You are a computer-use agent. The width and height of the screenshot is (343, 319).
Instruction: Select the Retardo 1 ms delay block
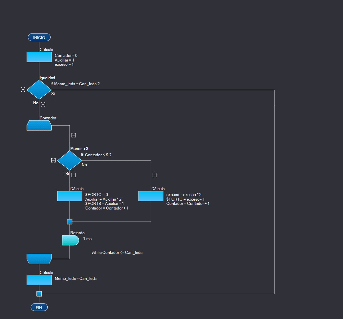pos(71,240)
